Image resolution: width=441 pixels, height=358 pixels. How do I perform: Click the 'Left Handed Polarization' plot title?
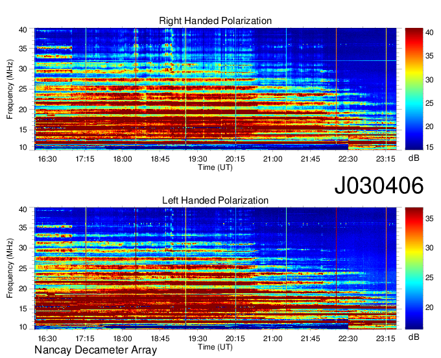pyautogui.click(x=215, y=200)
